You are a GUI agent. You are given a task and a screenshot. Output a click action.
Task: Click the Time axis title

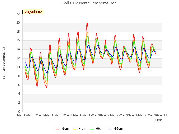click(158, 120)
